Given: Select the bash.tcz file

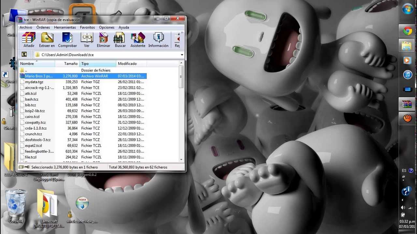Looking at the screenshot, I should [83, 99].
